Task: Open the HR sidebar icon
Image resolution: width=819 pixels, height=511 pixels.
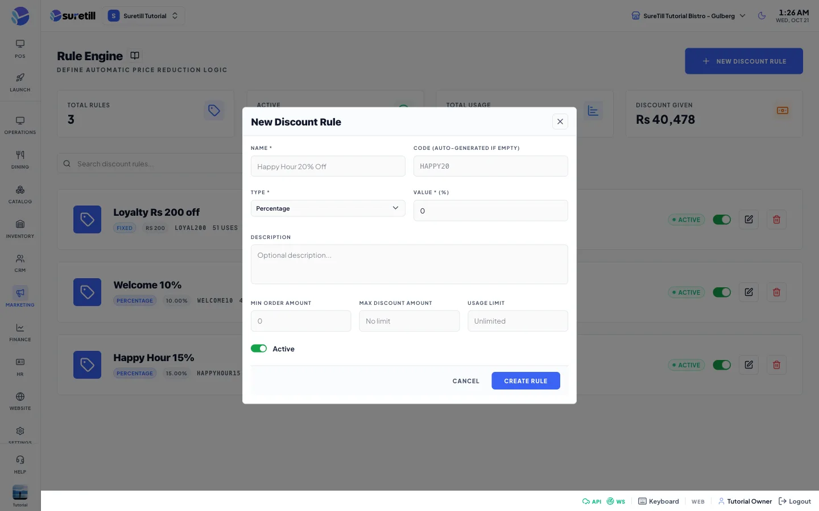Action: pyautogui.click(x=20, y=367)
